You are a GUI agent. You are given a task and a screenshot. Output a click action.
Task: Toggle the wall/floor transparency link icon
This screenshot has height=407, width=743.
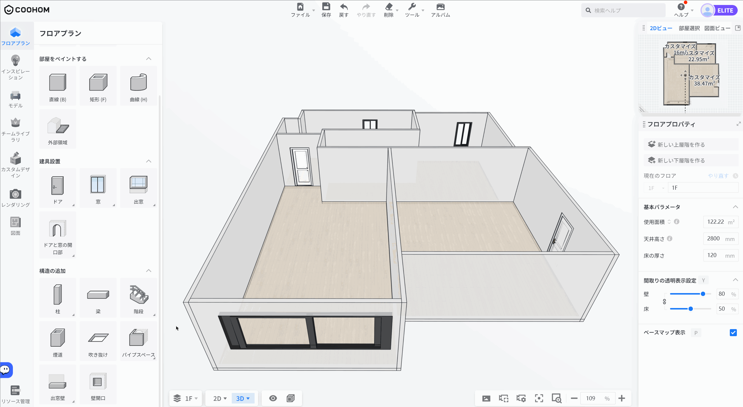pos(664,302)
